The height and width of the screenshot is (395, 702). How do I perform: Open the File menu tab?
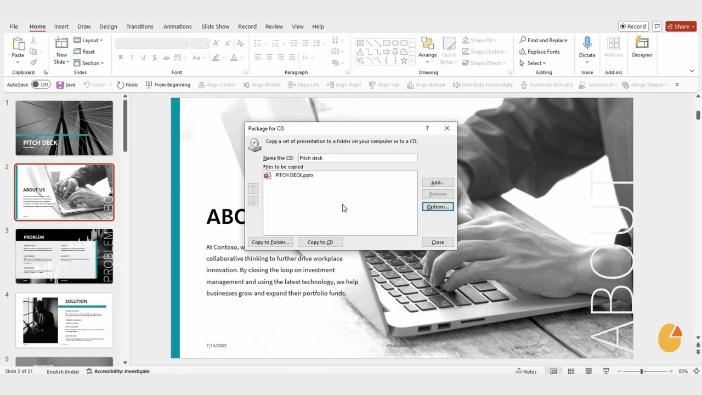tap(14, 26)
